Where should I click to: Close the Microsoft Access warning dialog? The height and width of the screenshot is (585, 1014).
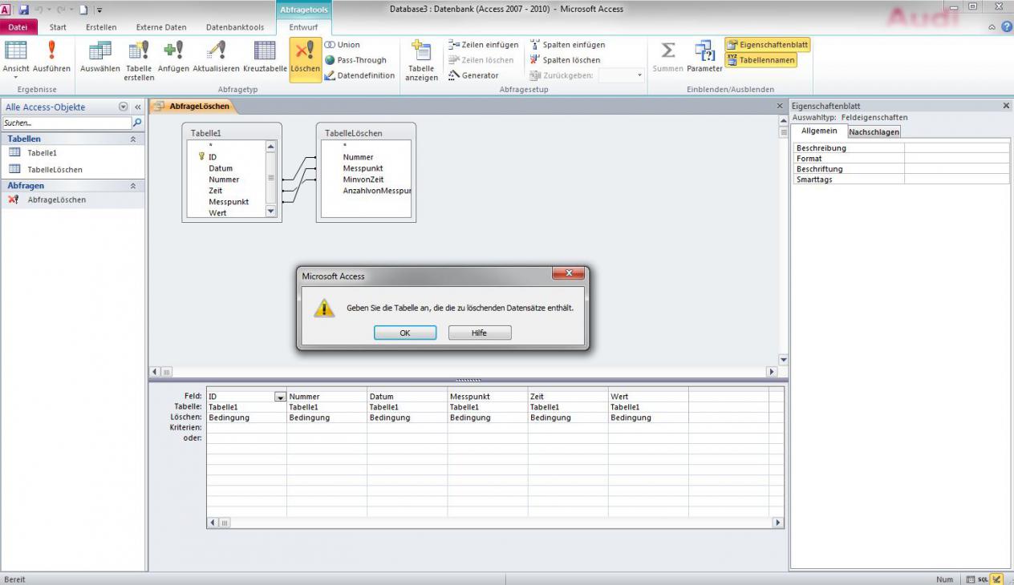(569, 273)
